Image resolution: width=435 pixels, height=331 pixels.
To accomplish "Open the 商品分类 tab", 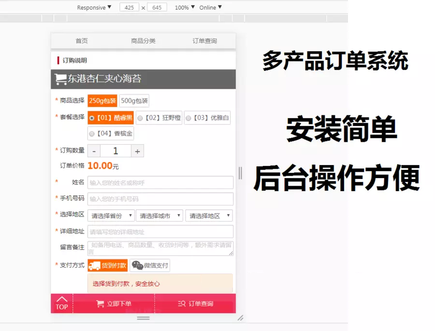I will tap(143, 41).
